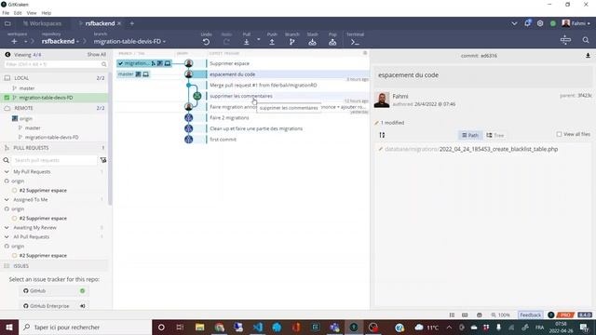The height and width of the screenshot is (335, 596).
Task: Open the rsfbackend repository dropdown
Action: 61,41
